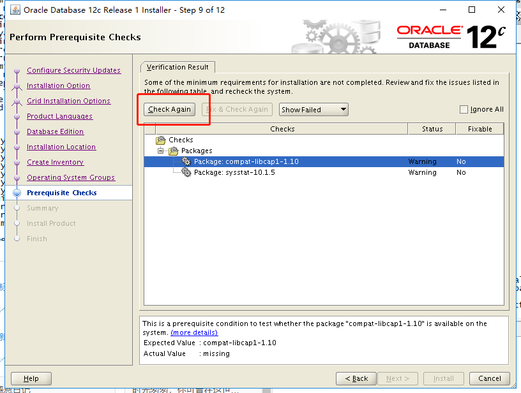Open Help for the installer
Viewport: 521px width, 393px height.
[x=31, y=378]
